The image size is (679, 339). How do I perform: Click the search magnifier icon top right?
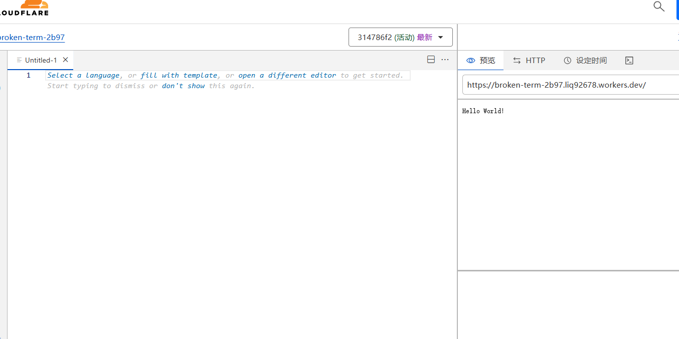(x=658, y=7)
